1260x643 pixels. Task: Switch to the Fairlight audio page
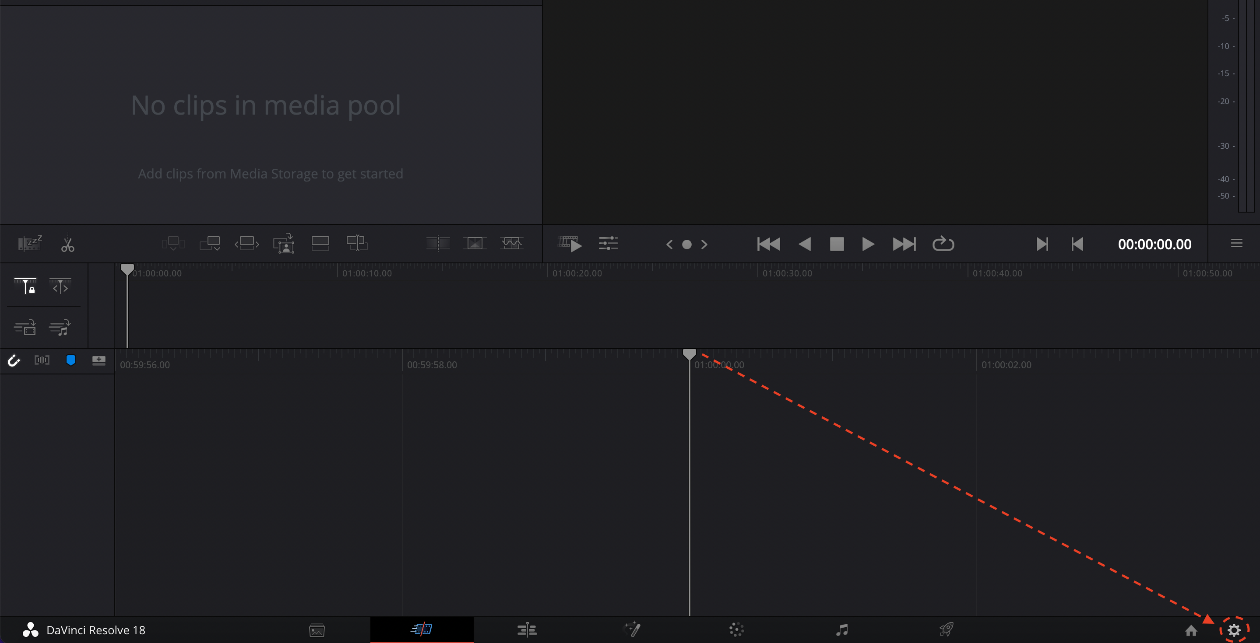coord(841,629)
